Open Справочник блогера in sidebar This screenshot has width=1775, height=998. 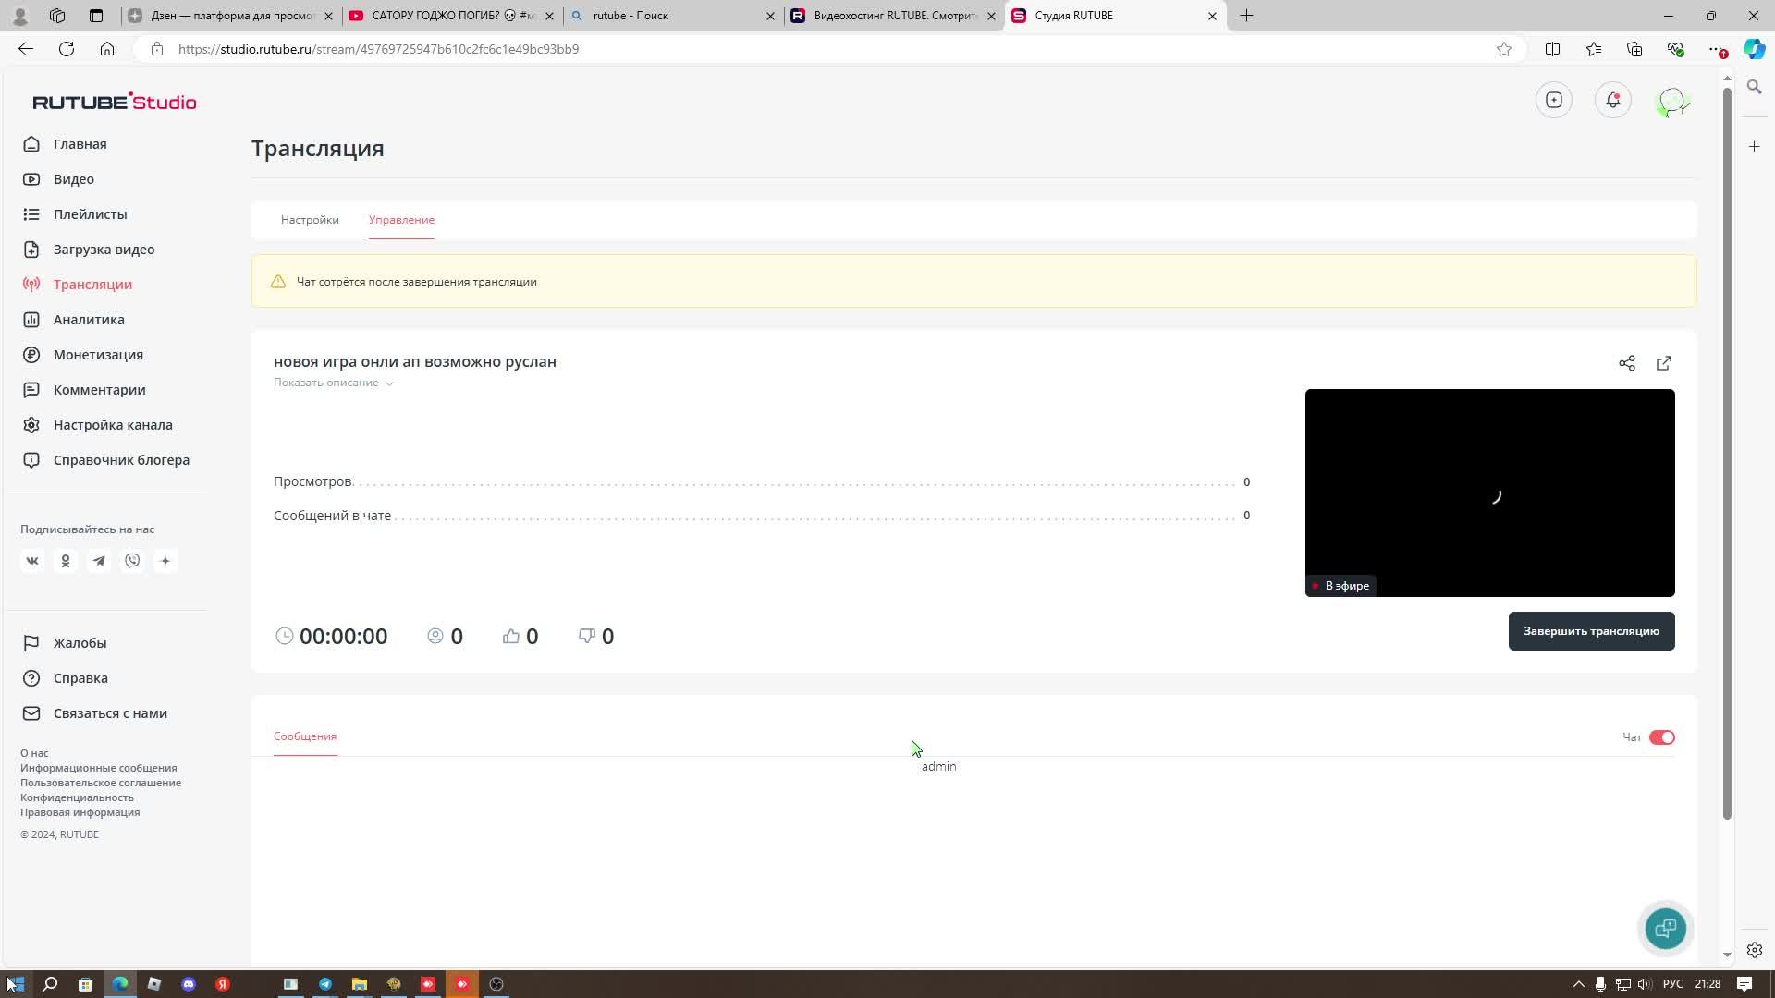coord(121,460)
